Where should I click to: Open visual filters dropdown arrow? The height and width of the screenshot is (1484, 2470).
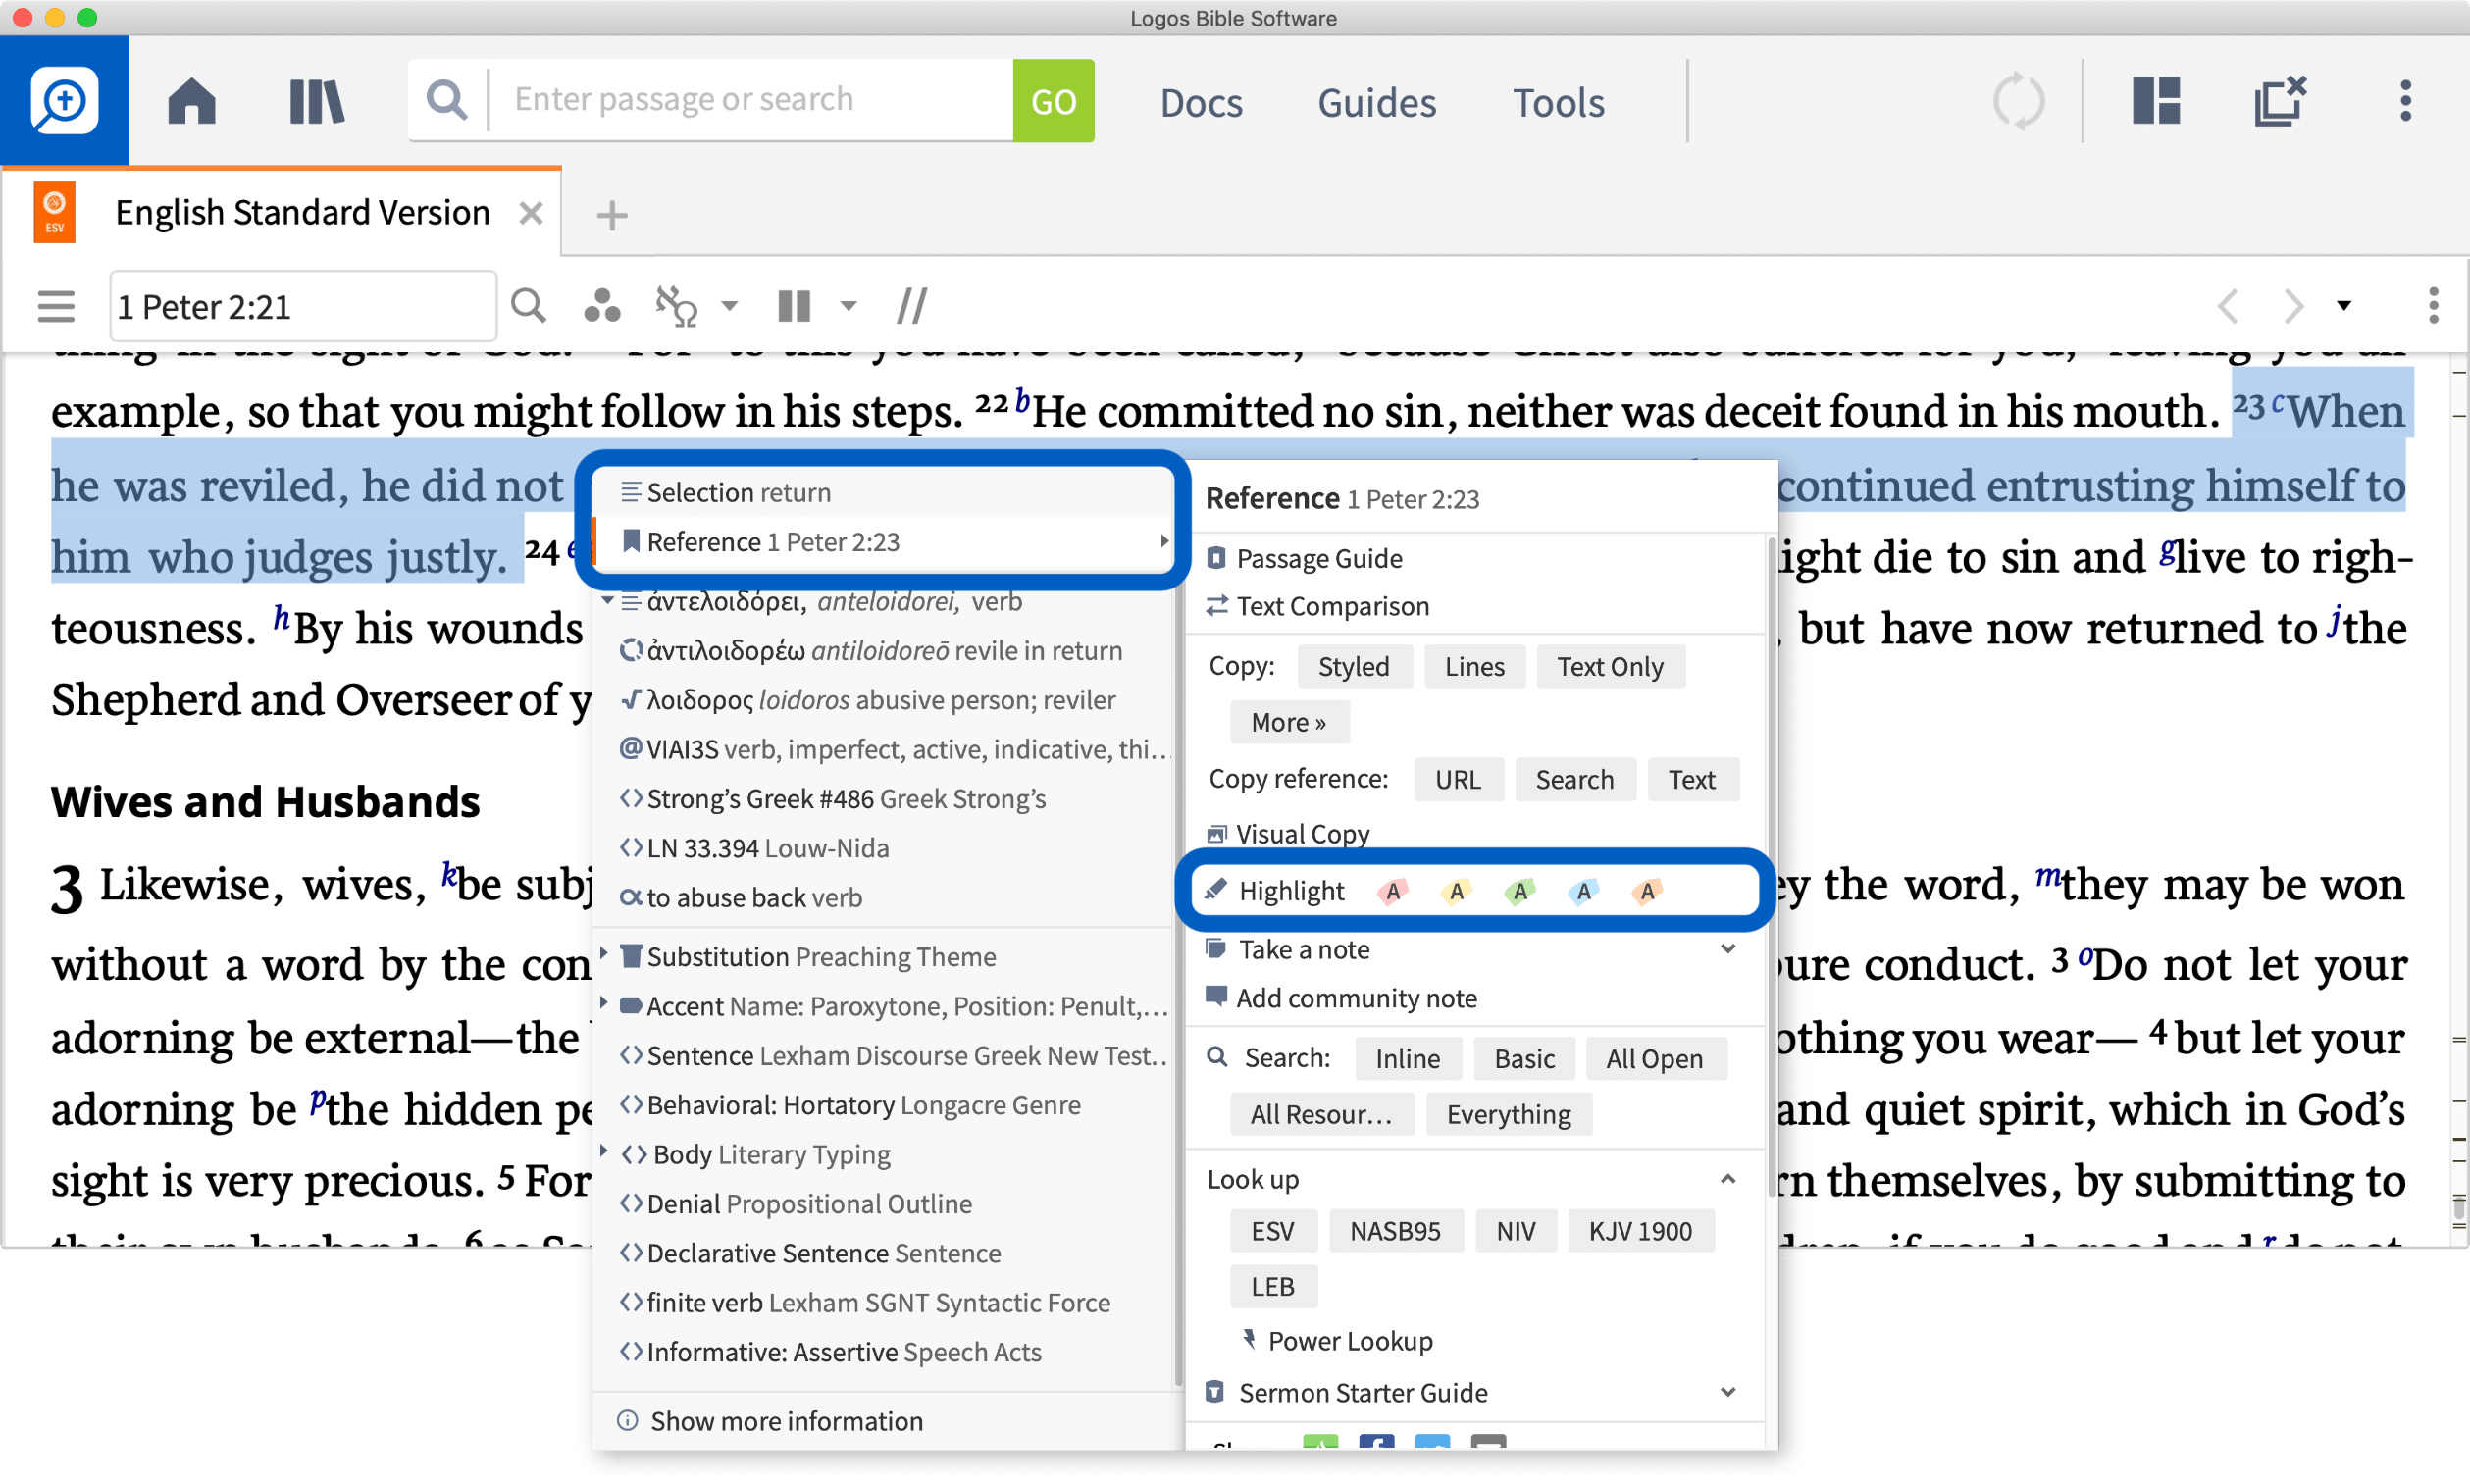730,306
